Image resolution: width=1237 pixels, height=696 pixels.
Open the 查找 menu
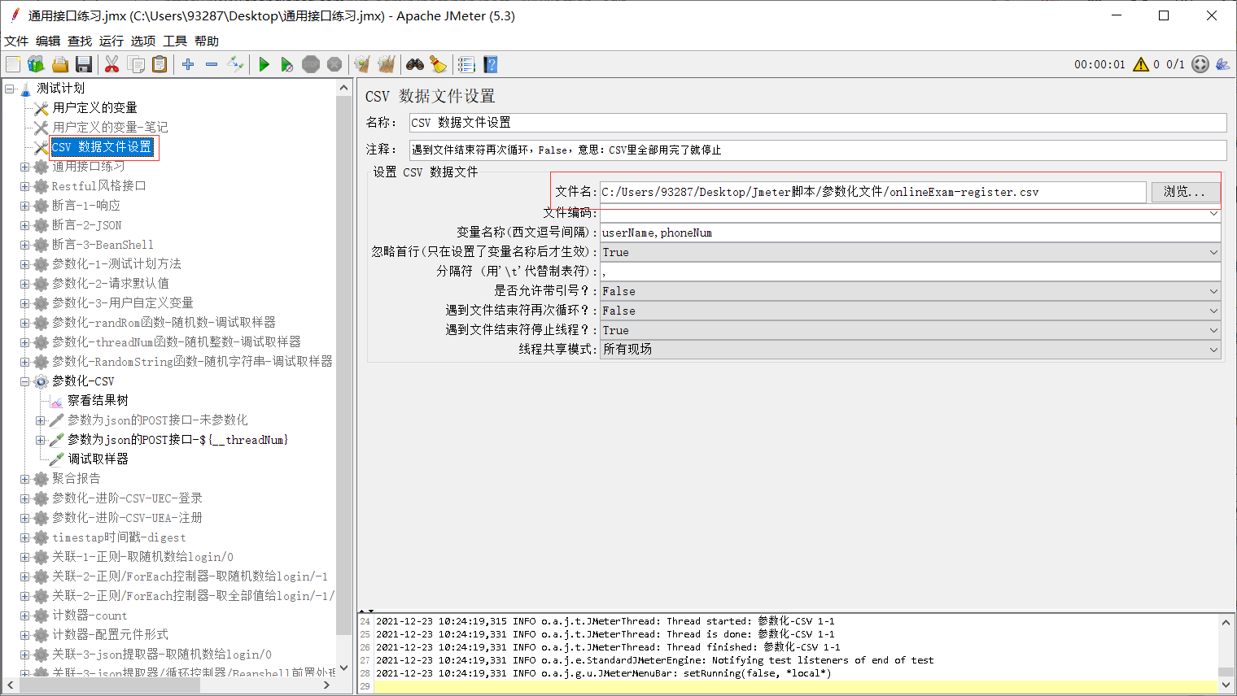point(80,41)
